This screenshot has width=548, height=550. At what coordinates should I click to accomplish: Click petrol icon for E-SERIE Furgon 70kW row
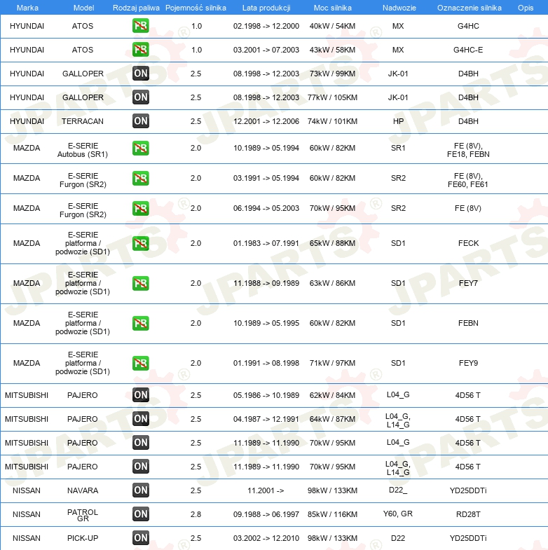coord(141,208)
